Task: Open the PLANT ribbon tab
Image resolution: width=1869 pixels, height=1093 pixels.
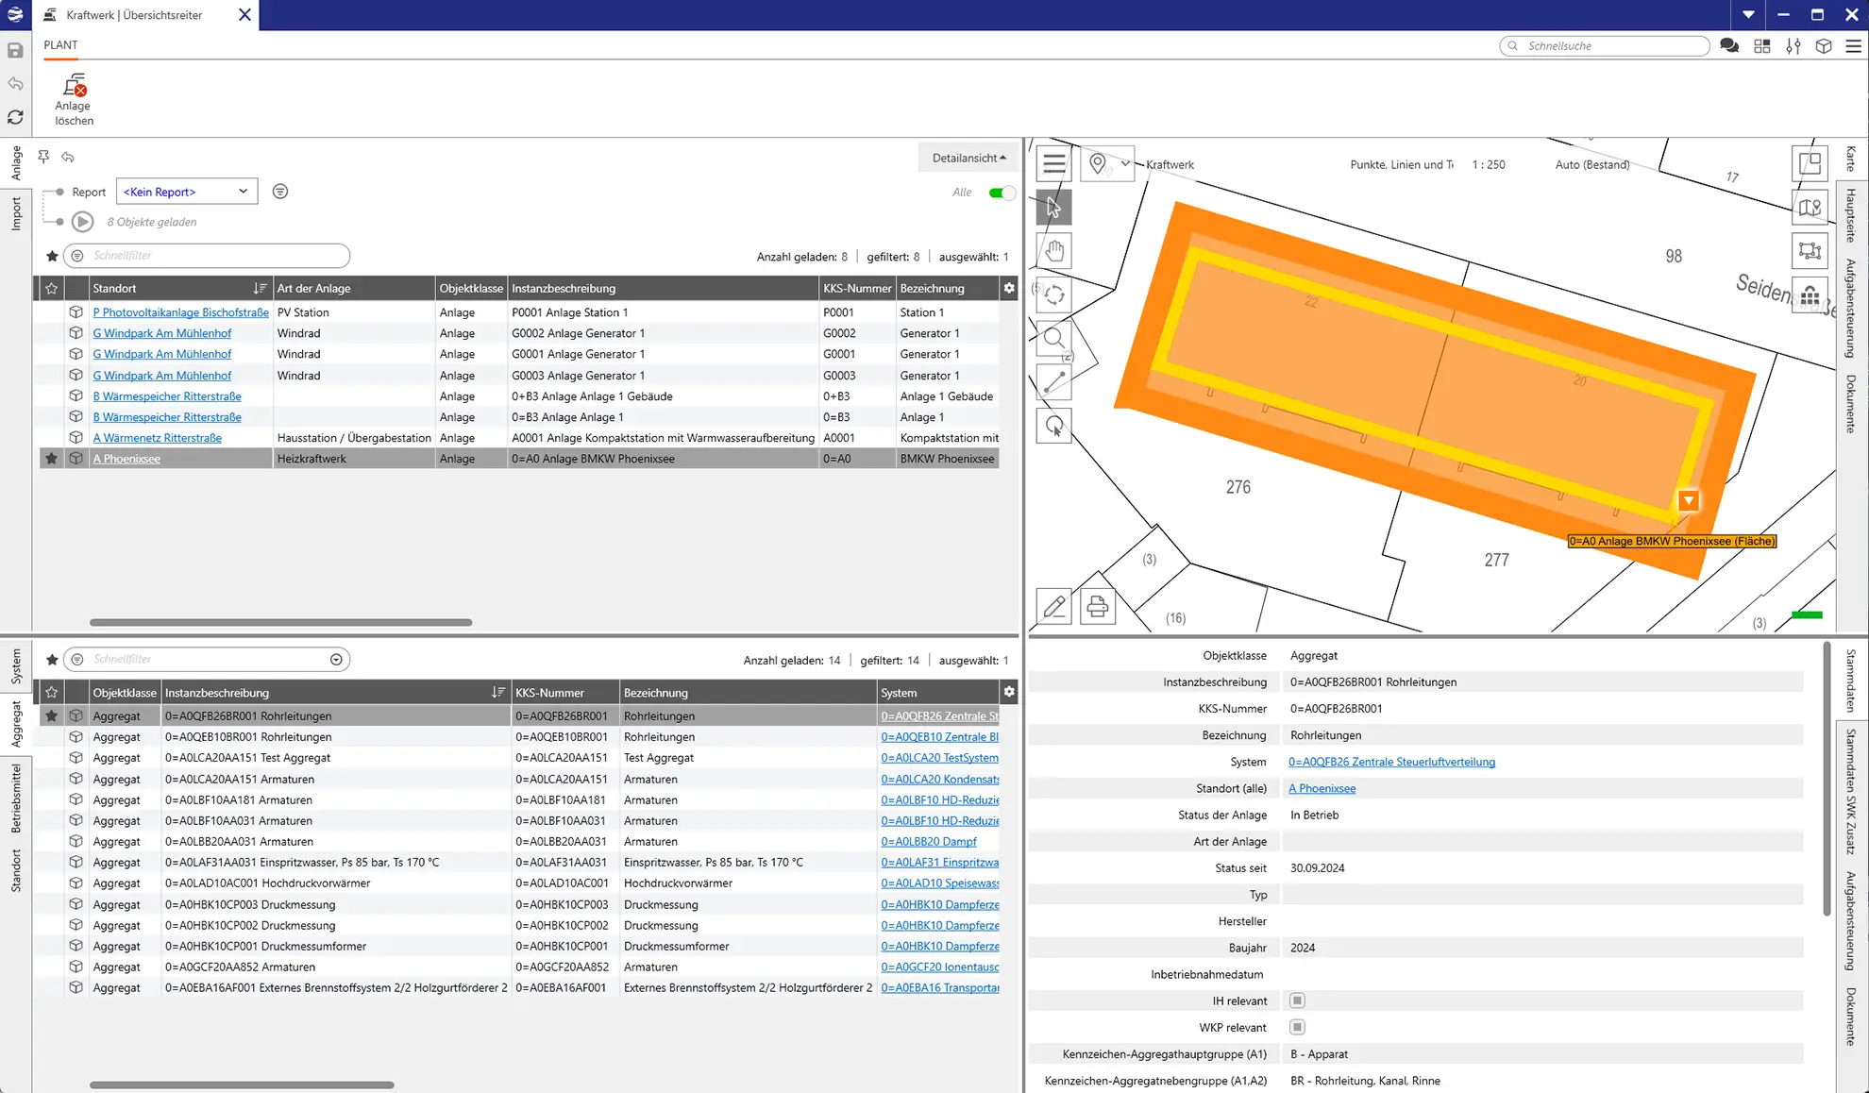Action: (x=60, y=44)
